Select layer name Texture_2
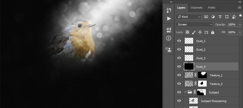 click(x=216, y=84)
